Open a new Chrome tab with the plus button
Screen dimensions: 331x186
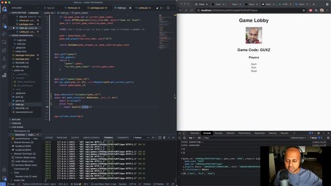click(x=314, y=4)
